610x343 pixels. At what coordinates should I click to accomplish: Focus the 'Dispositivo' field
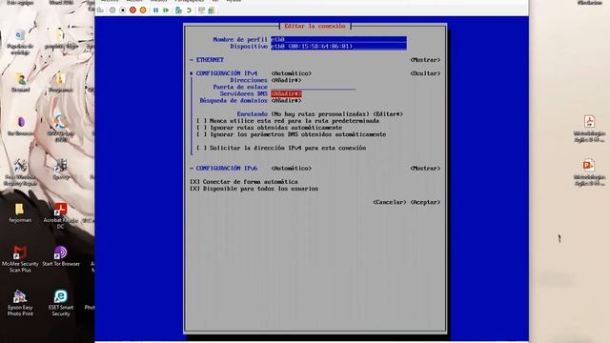339,47
